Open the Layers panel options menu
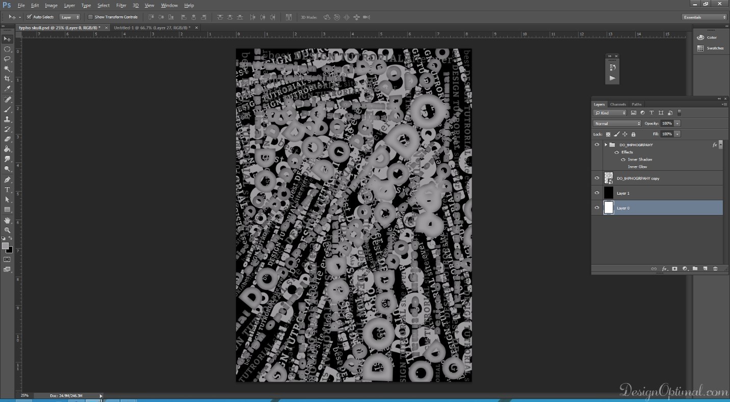This screenshot has width=730, height=402. tap(724, 104)
